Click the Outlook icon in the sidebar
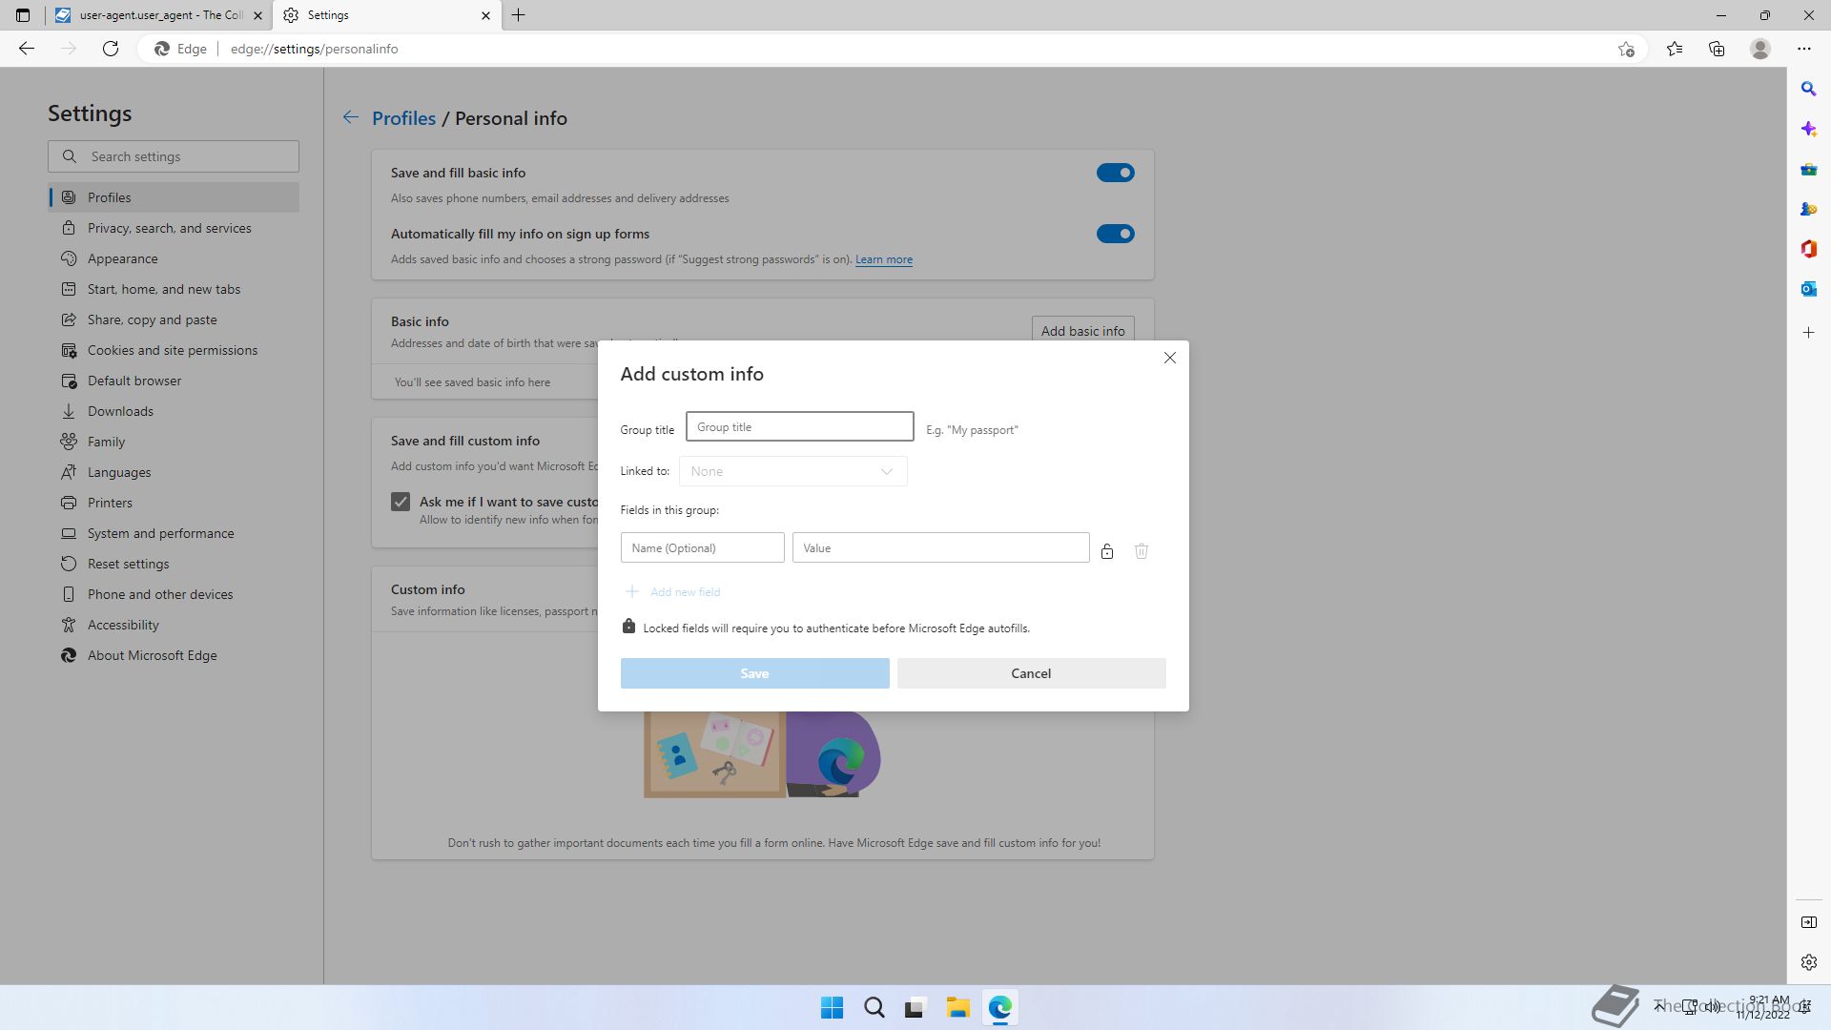This screenshot has width=1831, height=1030. tap(1808, 289)
